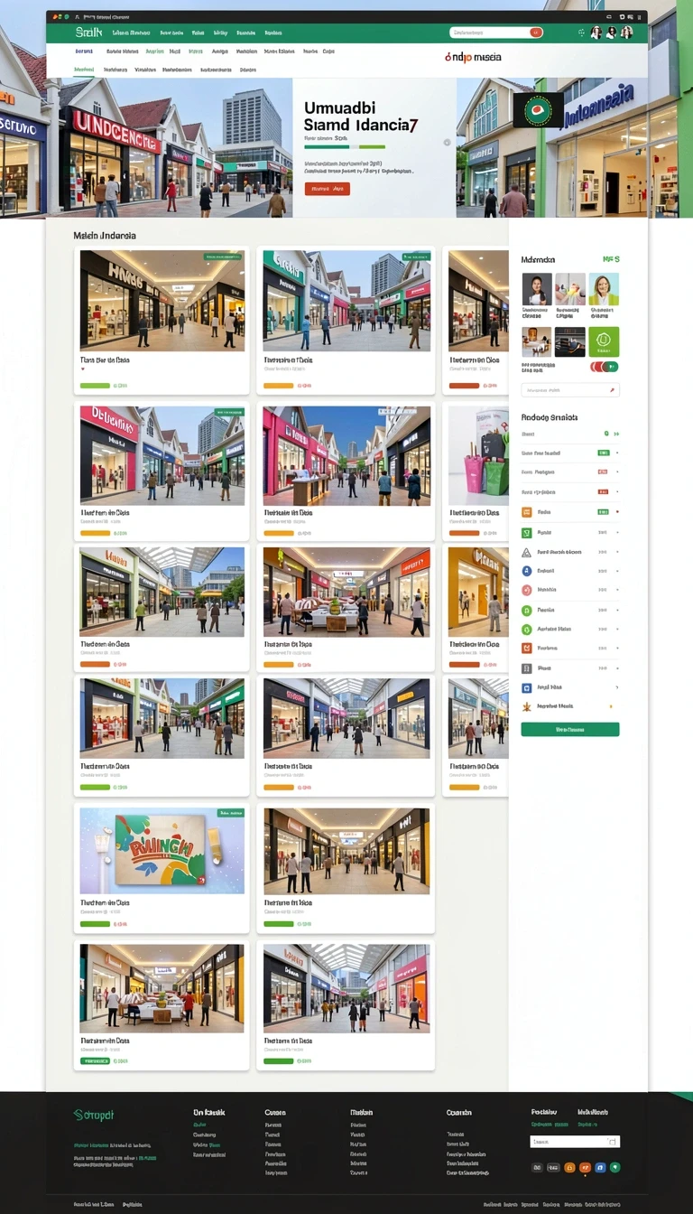Click the round green badge on hero
Screen dimensions: 693x1214
tap(538, 110)
